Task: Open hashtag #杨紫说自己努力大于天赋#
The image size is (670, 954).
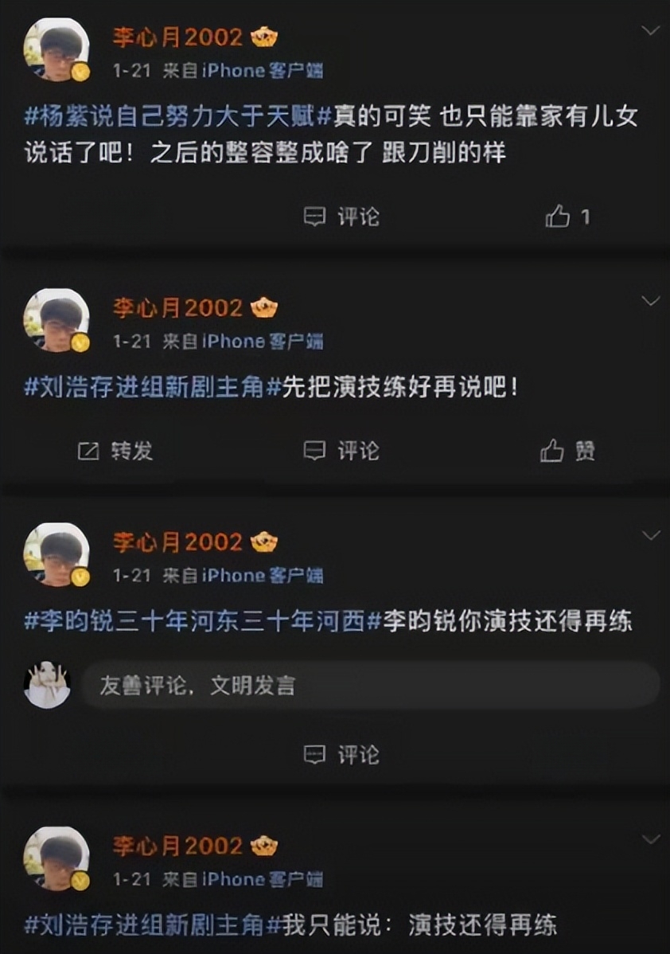Action: coord(177,115)
